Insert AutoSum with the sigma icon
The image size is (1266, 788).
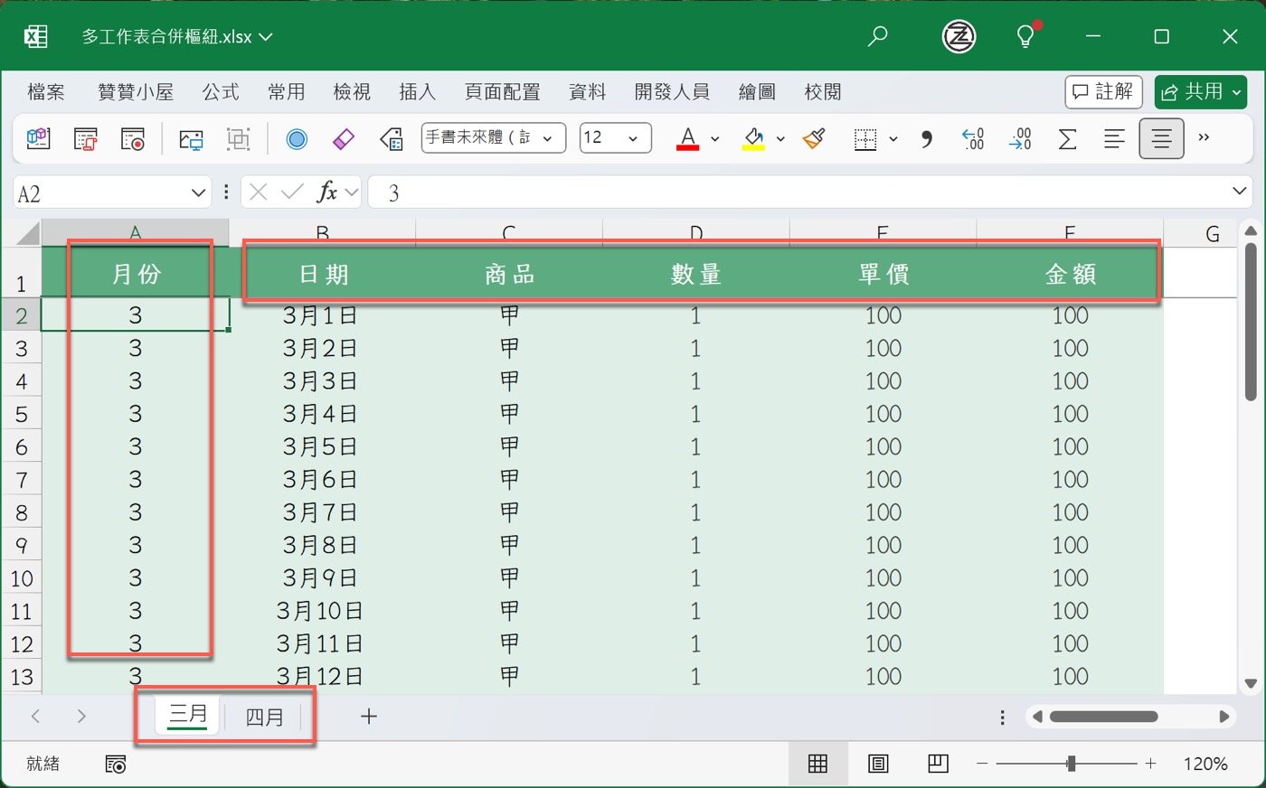tap(1067, 138)
